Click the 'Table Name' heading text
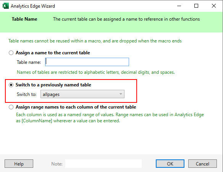This screenshot has height=172, width=223. tap(24, 19)
